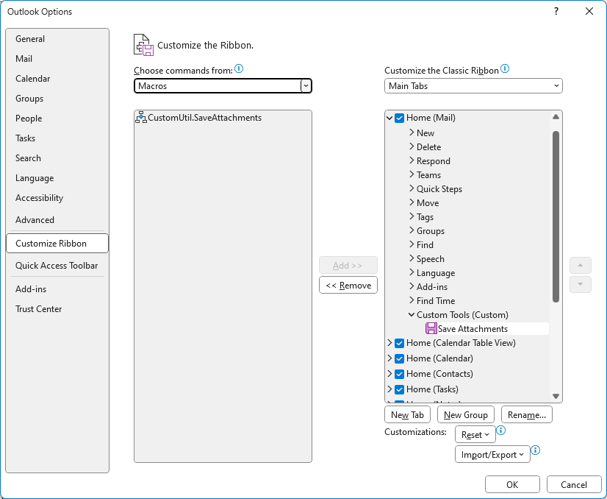The height and width of the screenshot is (499, 607).
Task: Expand the Home (Contacts) node chevron
Action: pos(389,374)
